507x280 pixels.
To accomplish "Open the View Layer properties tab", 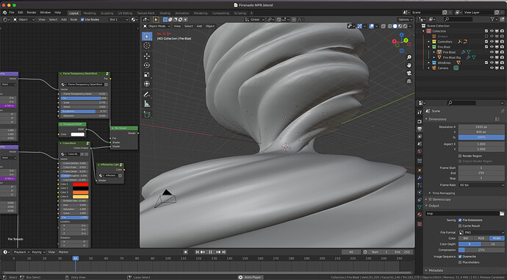I will click(x=420, y=136).
